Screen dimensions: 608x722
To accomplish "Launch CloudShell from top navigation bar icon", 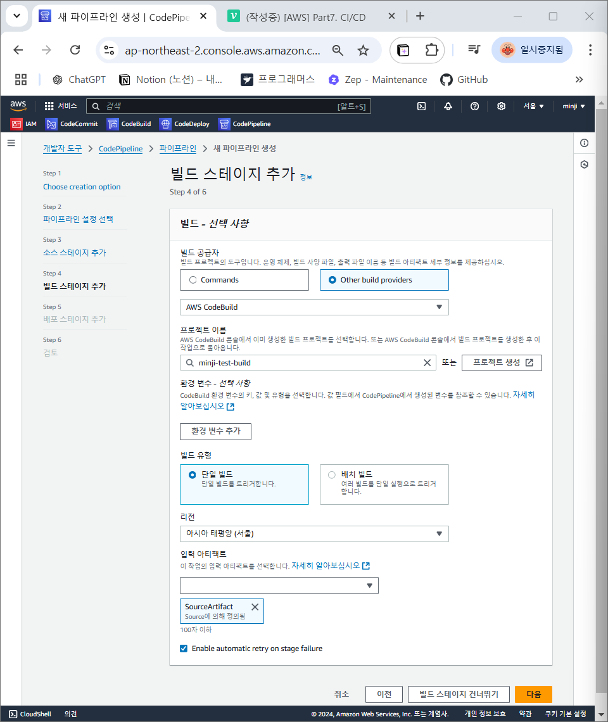I will 421,106.
